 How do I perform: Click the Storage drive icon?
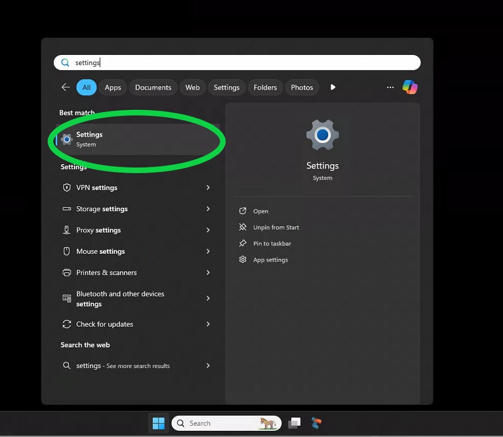click(x=67, y=209)
